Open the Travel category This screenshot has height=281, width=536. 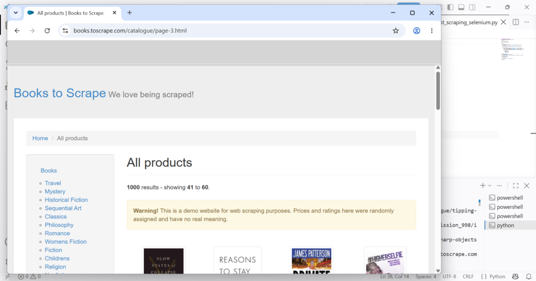click(53, 183)
